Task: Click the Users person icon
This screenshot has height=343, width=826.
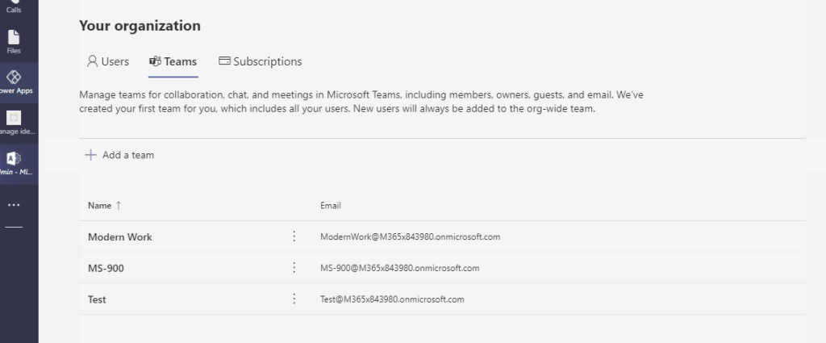Action: tap(92, 61)
